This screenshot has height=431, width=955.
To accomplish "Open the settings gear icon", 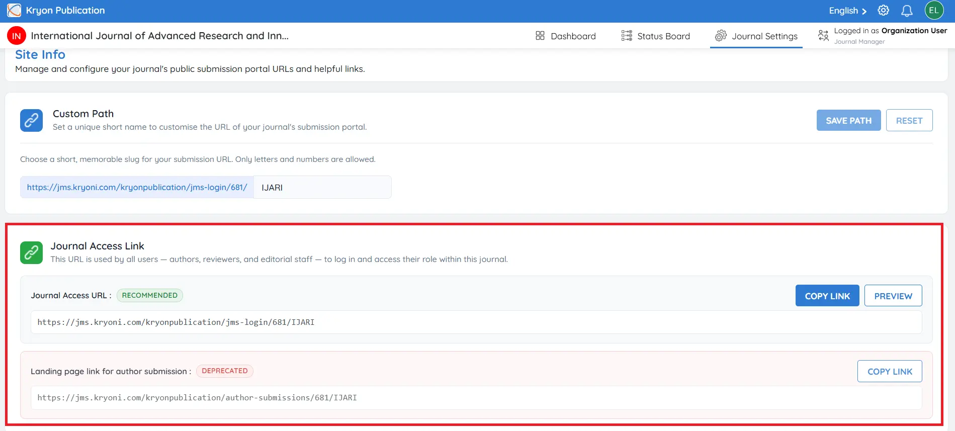I will click(883, 11).
